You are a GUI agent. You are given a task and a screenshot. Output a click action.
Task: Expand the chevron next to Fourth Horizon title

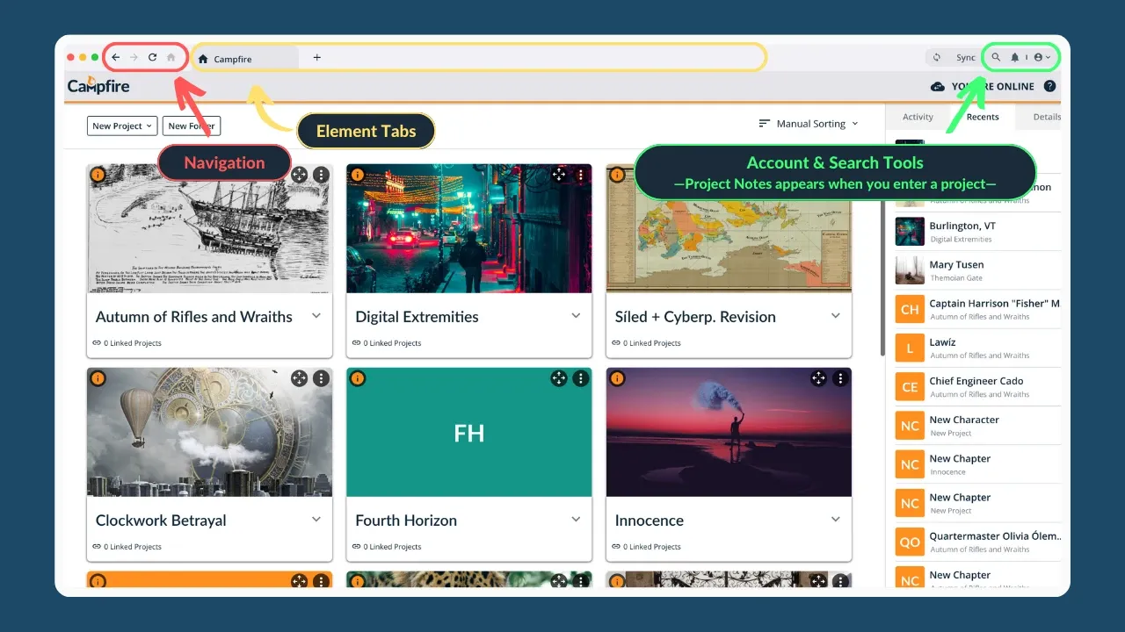(x=576, y=521)
